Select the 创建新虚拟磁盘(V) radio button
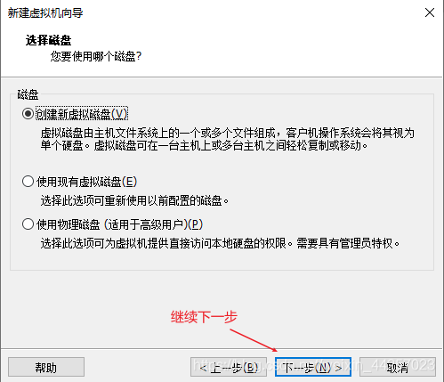The height and width of the screenshot is (382, 444). pyautogui.click(x=28, y=114)
